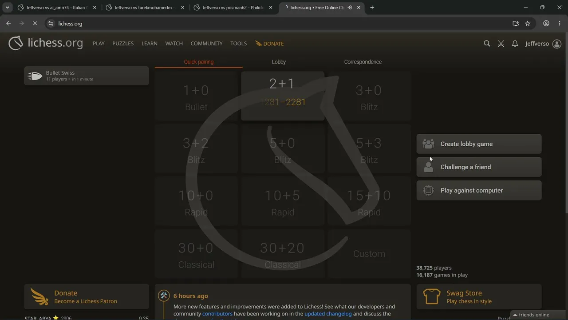Image resolution: width=568 pixels, height=320 pixels.
Task: Open the site search magnifier icon
Action: (x=487, y=44)
